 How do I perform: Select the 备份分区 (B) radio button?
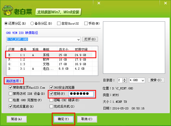pos(32,23)
